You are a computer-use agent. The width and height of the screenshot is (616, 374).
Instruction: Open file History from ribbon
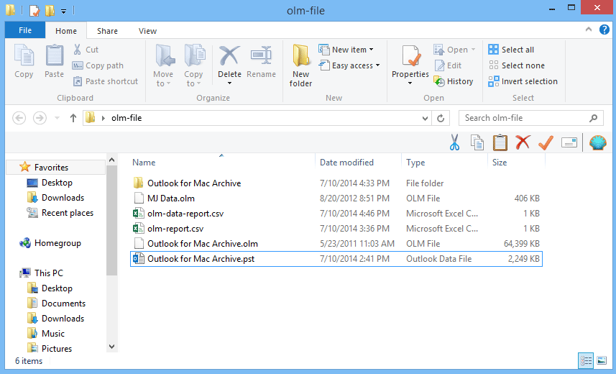coord(454,81)
